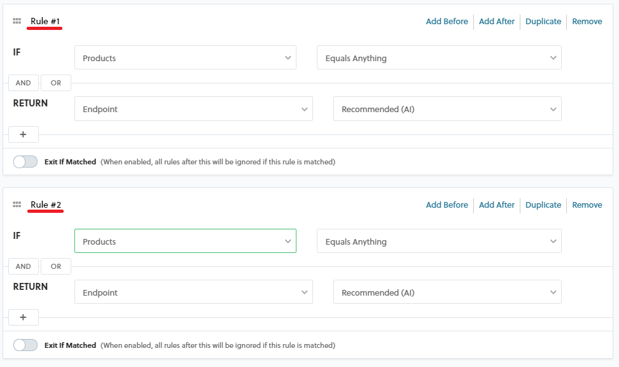Viewport: 619px width, 367px height.
Task: Open the Products dropdown in Rule #2
Action: pos(184,241)
